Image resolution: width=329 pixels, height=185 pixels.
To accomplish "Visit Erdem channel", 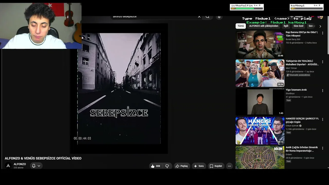I will click(x=289, y=155).
